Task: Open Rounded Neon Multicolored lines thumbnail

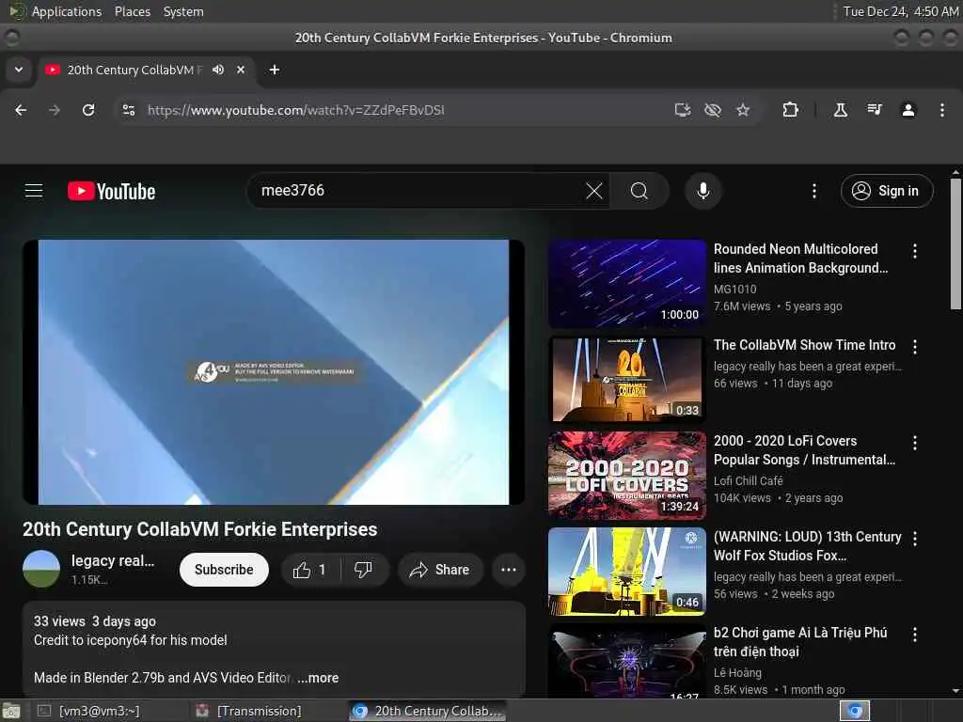Action: [627, 284]
